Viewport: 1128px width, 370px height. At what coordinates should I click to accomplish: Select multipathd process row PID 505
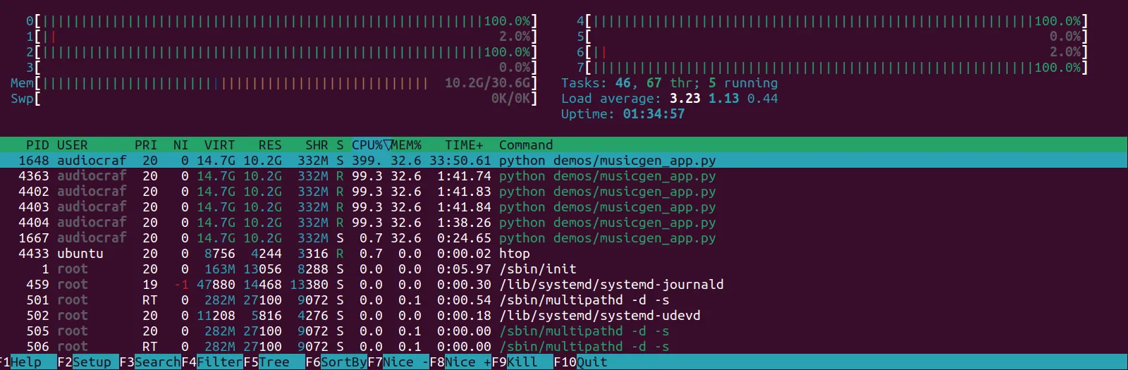pyautogui.click(x=564, y=331)
